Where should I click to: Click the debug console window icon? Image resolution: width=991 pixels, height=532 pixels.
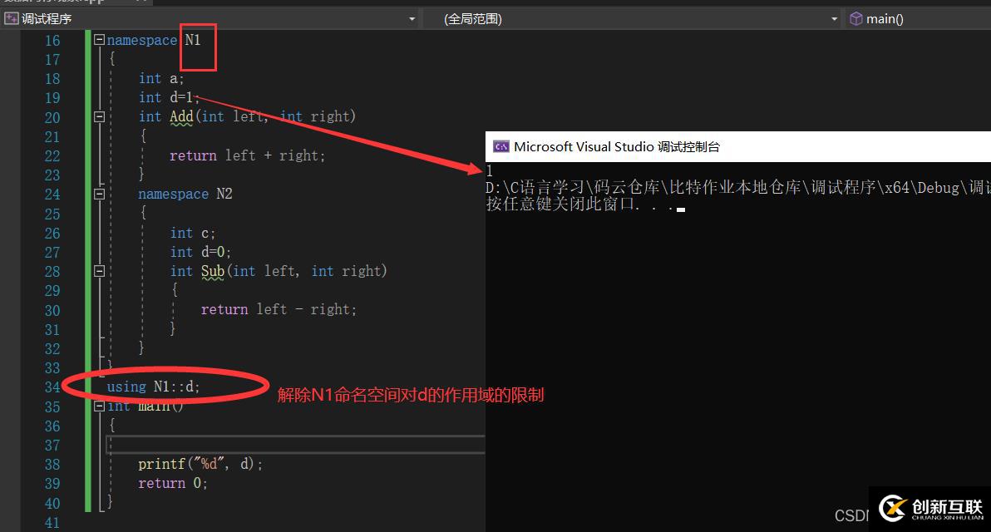click(x=500, y=147)
